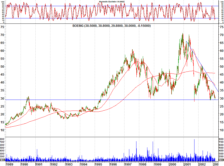Select the 1993 year label
The image size is (224, 166).
pos(69,164)
